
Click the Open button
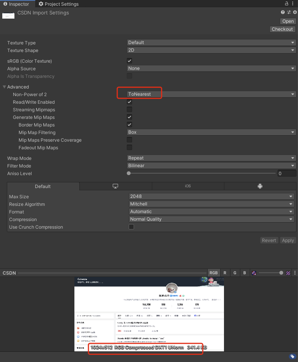[x=288, y=21]
